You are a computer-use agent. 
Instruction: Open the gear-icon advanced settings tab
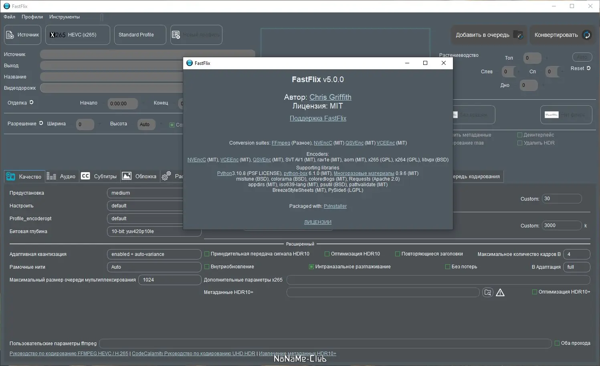166,176
